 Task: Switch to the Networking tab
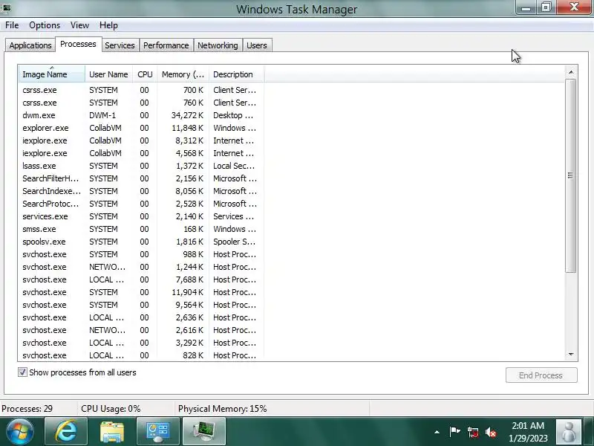tap(218, 45)
